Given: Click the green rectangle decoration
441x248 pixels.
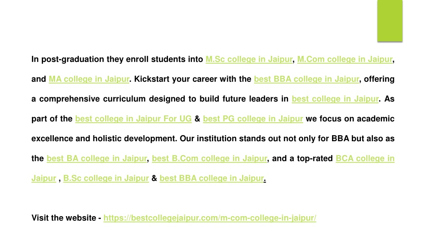Looking at the screenshot, I should click(x=390, y=21).
